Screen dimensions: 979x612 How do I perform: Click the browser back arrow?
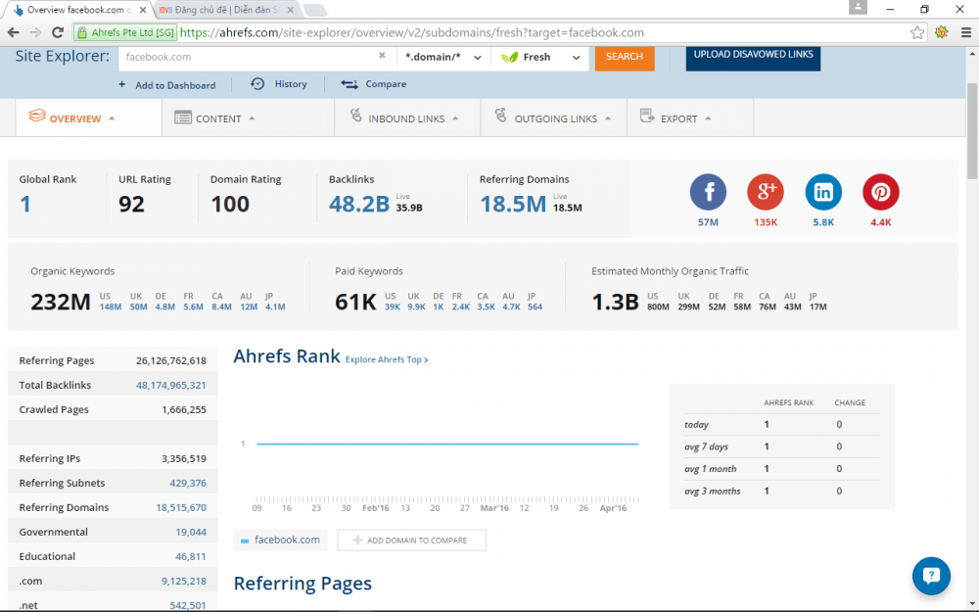click(13, 32)
